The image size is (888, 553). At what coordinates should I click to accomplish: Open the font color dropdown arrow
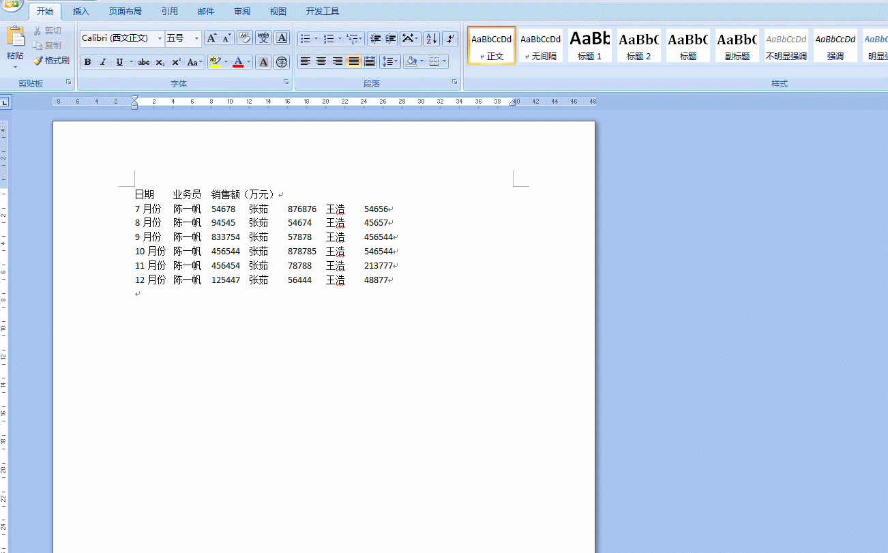[x=248, y=62]
